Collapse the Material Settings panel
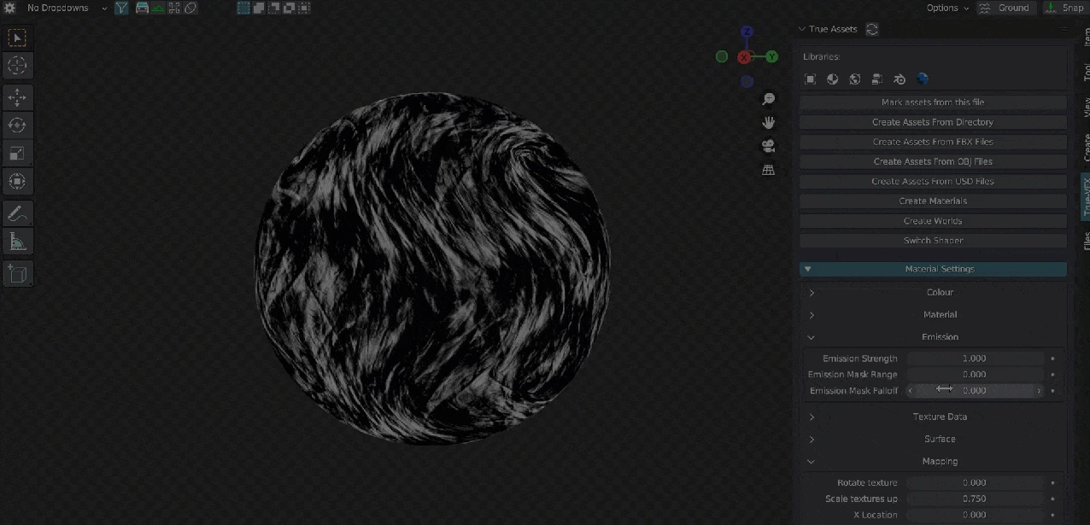1090x525 pixels. [933, 269]
